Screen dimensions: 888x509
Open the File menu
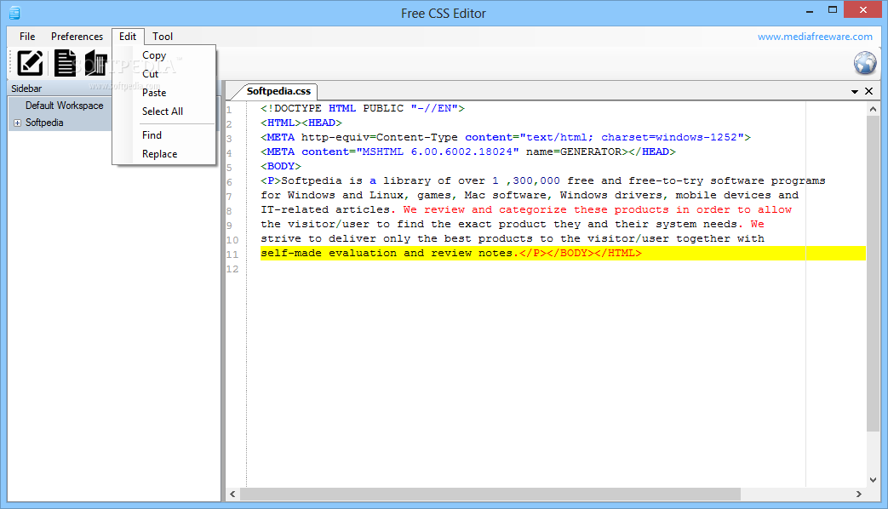(27, 37)
